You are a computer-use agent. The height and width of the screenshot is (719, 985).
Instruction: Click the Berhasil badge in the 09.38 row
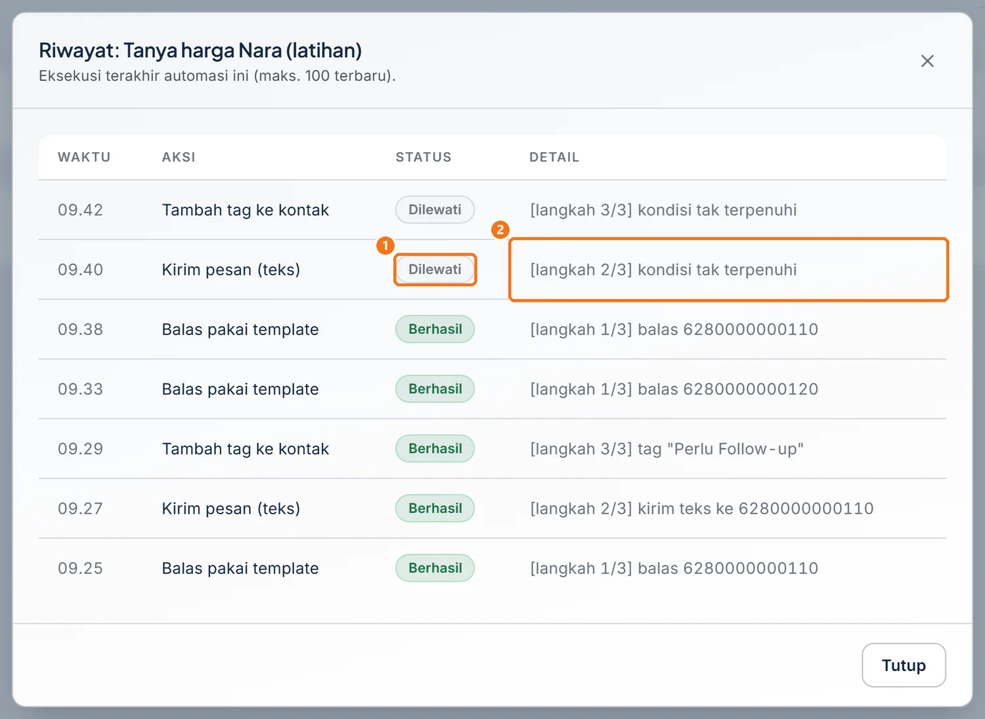pyautogui.click(x=435, y=329)
